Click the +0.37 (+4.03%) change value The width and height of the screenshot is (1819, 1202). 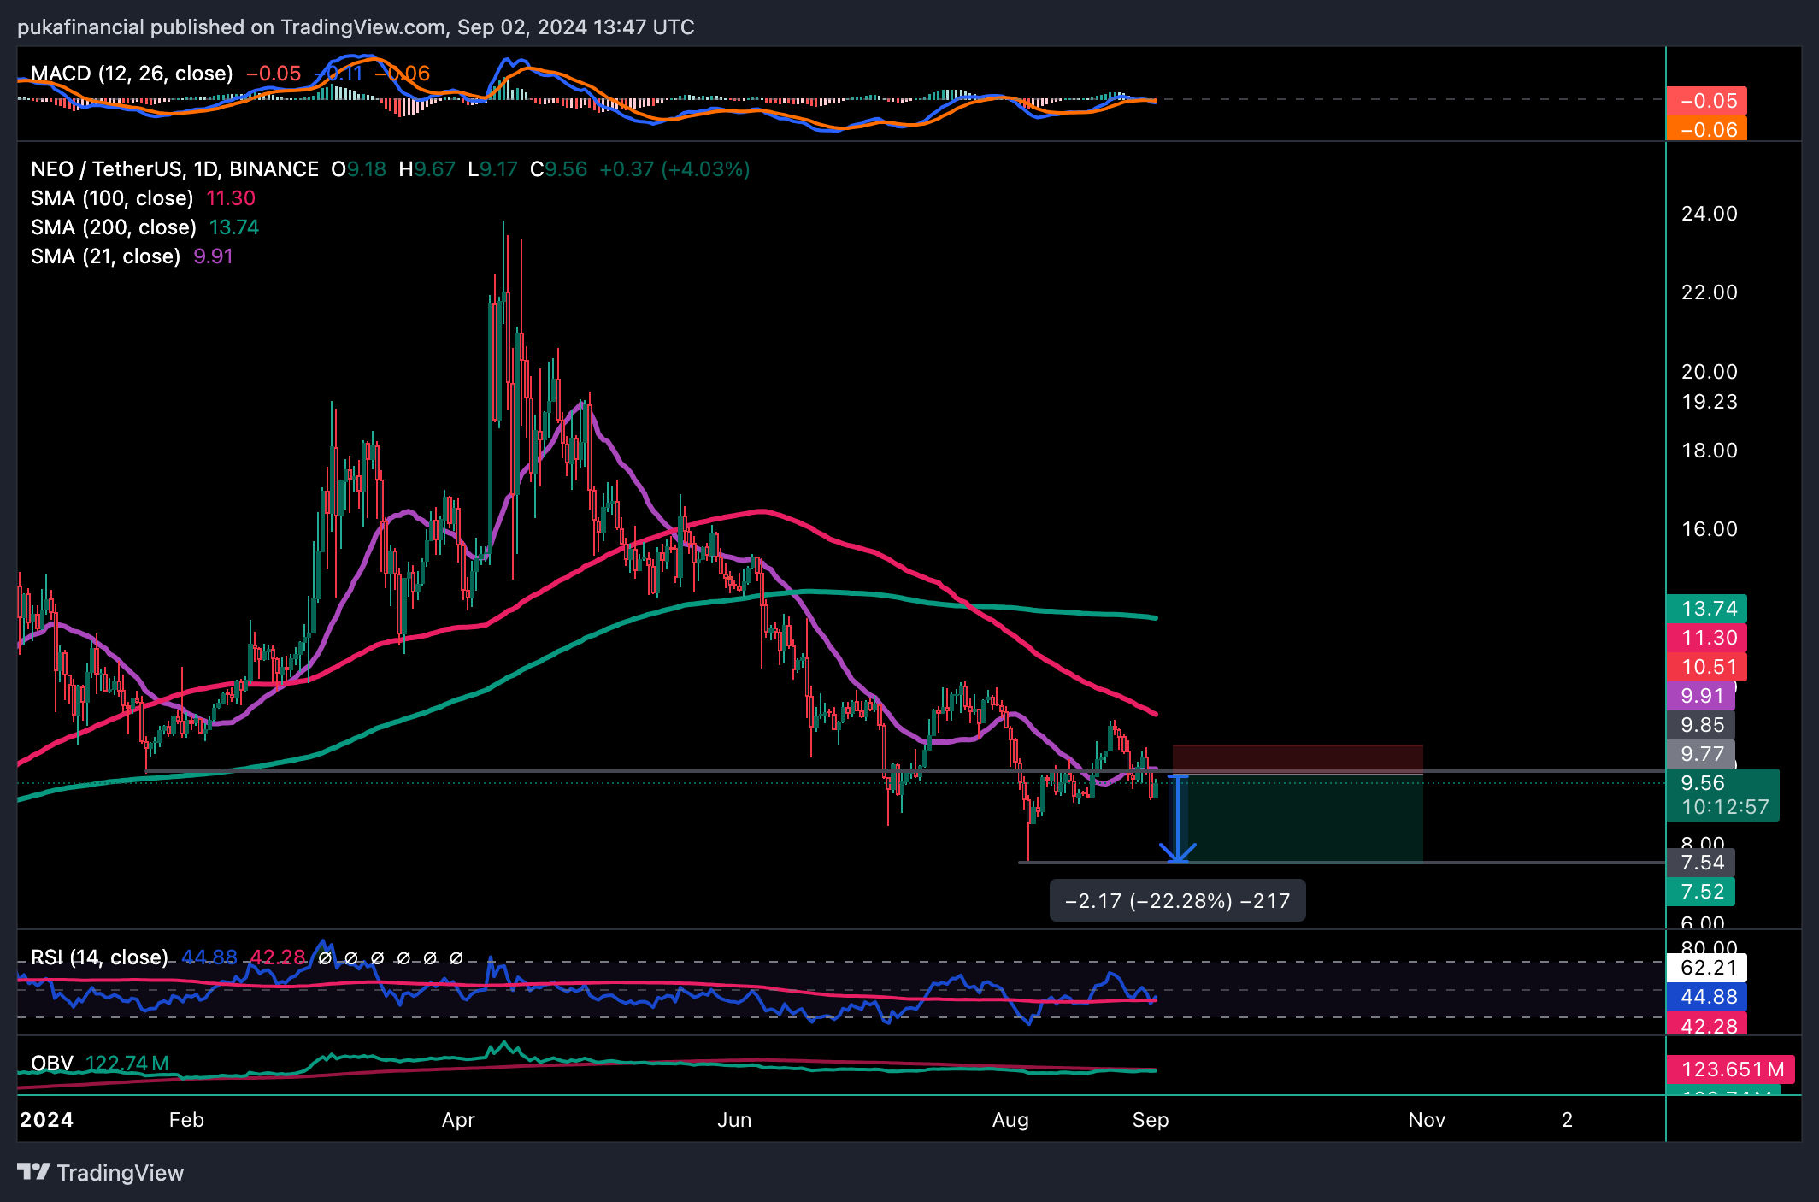point(674,169)
